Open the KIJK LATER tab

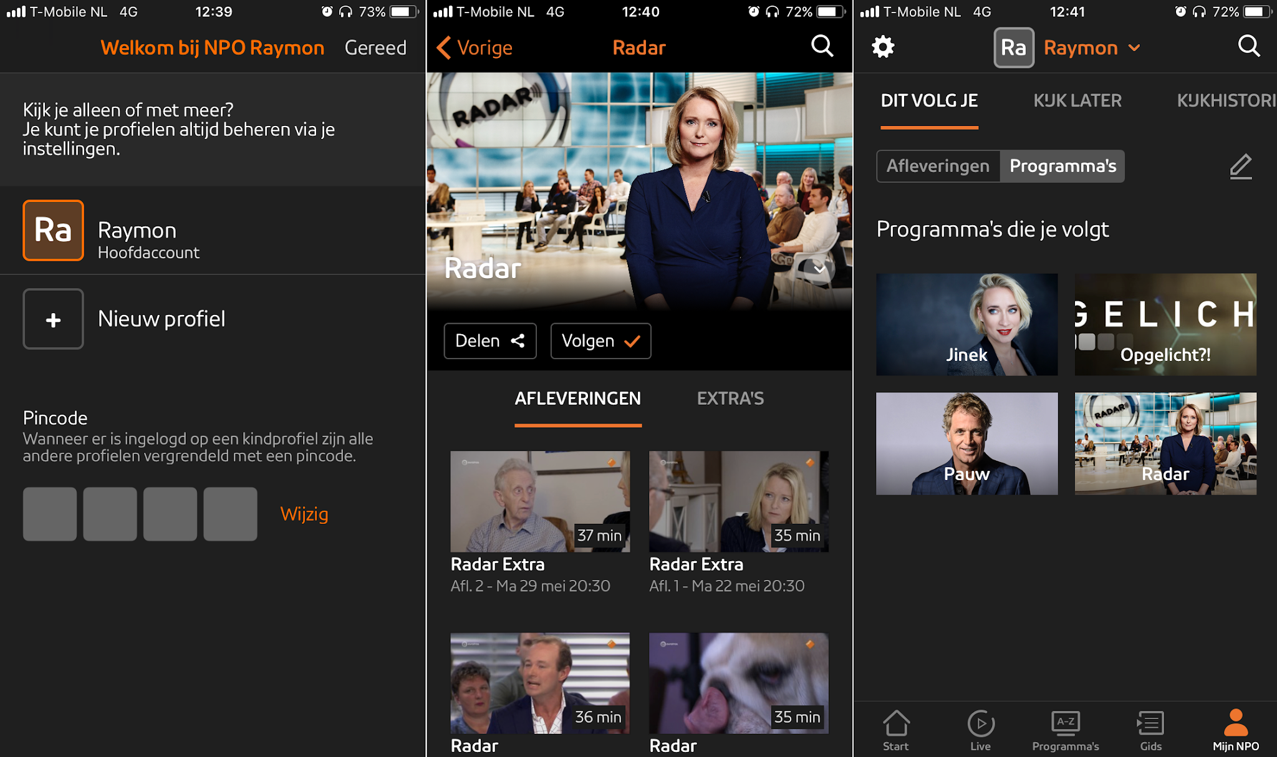1077,100
